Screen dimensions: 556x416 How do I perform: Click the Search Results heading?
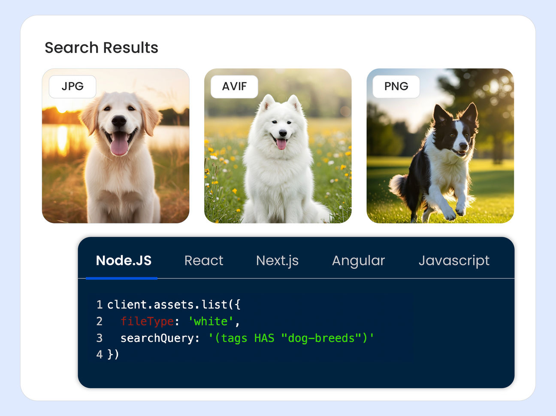point(102,48)
